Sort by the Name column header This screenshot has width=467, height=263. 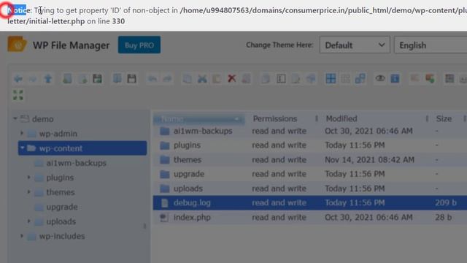(x=199, y=119)
